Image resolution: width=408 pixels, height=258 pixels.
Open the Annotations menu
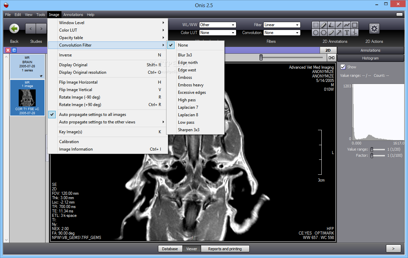[73, 15]
